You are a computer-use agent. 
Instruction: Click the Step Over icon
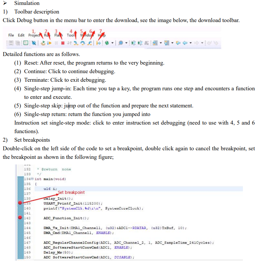pos(83,43)
